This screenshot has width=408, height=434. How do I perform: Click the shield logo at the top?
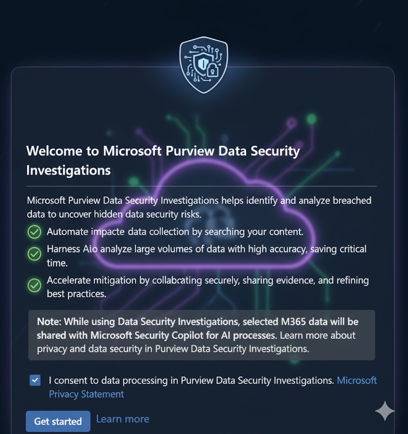pos(204,65)
